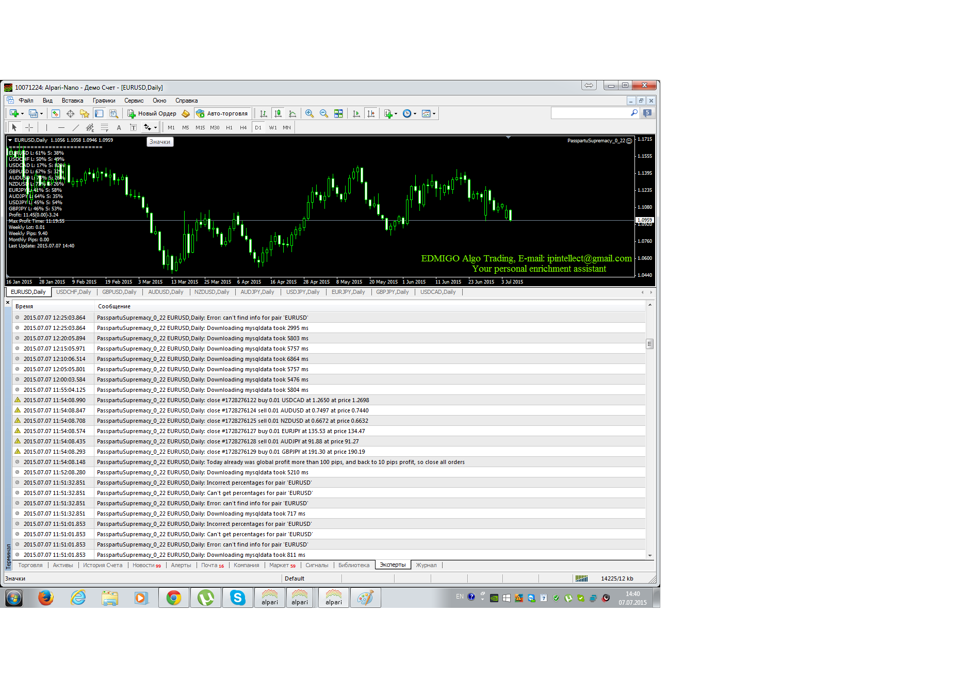
Task: Select the horizontal line drawing tool
Action: [x=61, y=127]
